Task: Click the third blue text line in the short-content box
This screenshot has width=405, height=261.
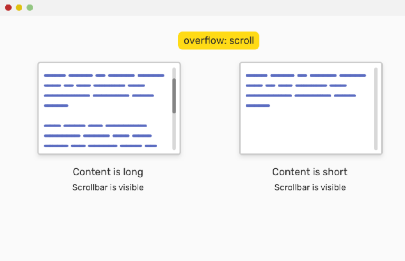Action: click(301, 95)
